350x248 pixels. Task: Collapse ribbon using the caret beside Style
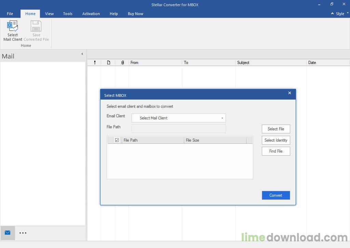click(332, 13)
